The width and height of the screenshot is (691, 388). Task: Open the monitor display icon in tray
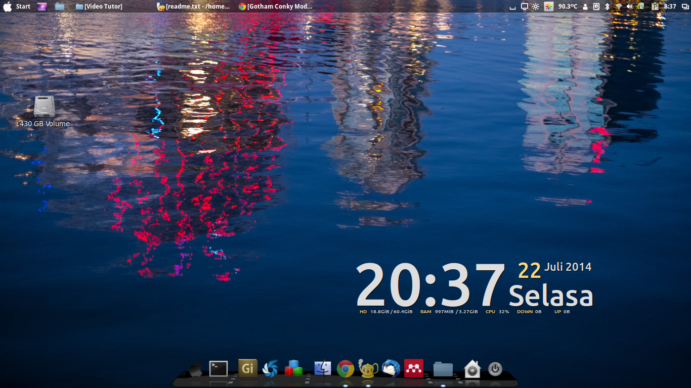coord(525,7)
